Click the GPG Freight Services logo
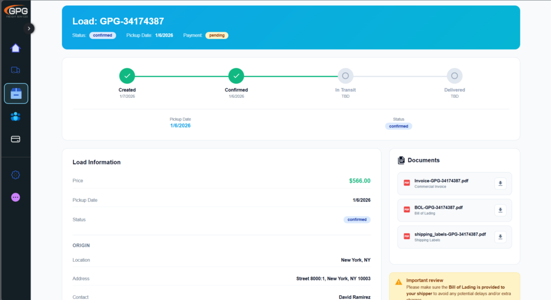 (x=15, y=11)
